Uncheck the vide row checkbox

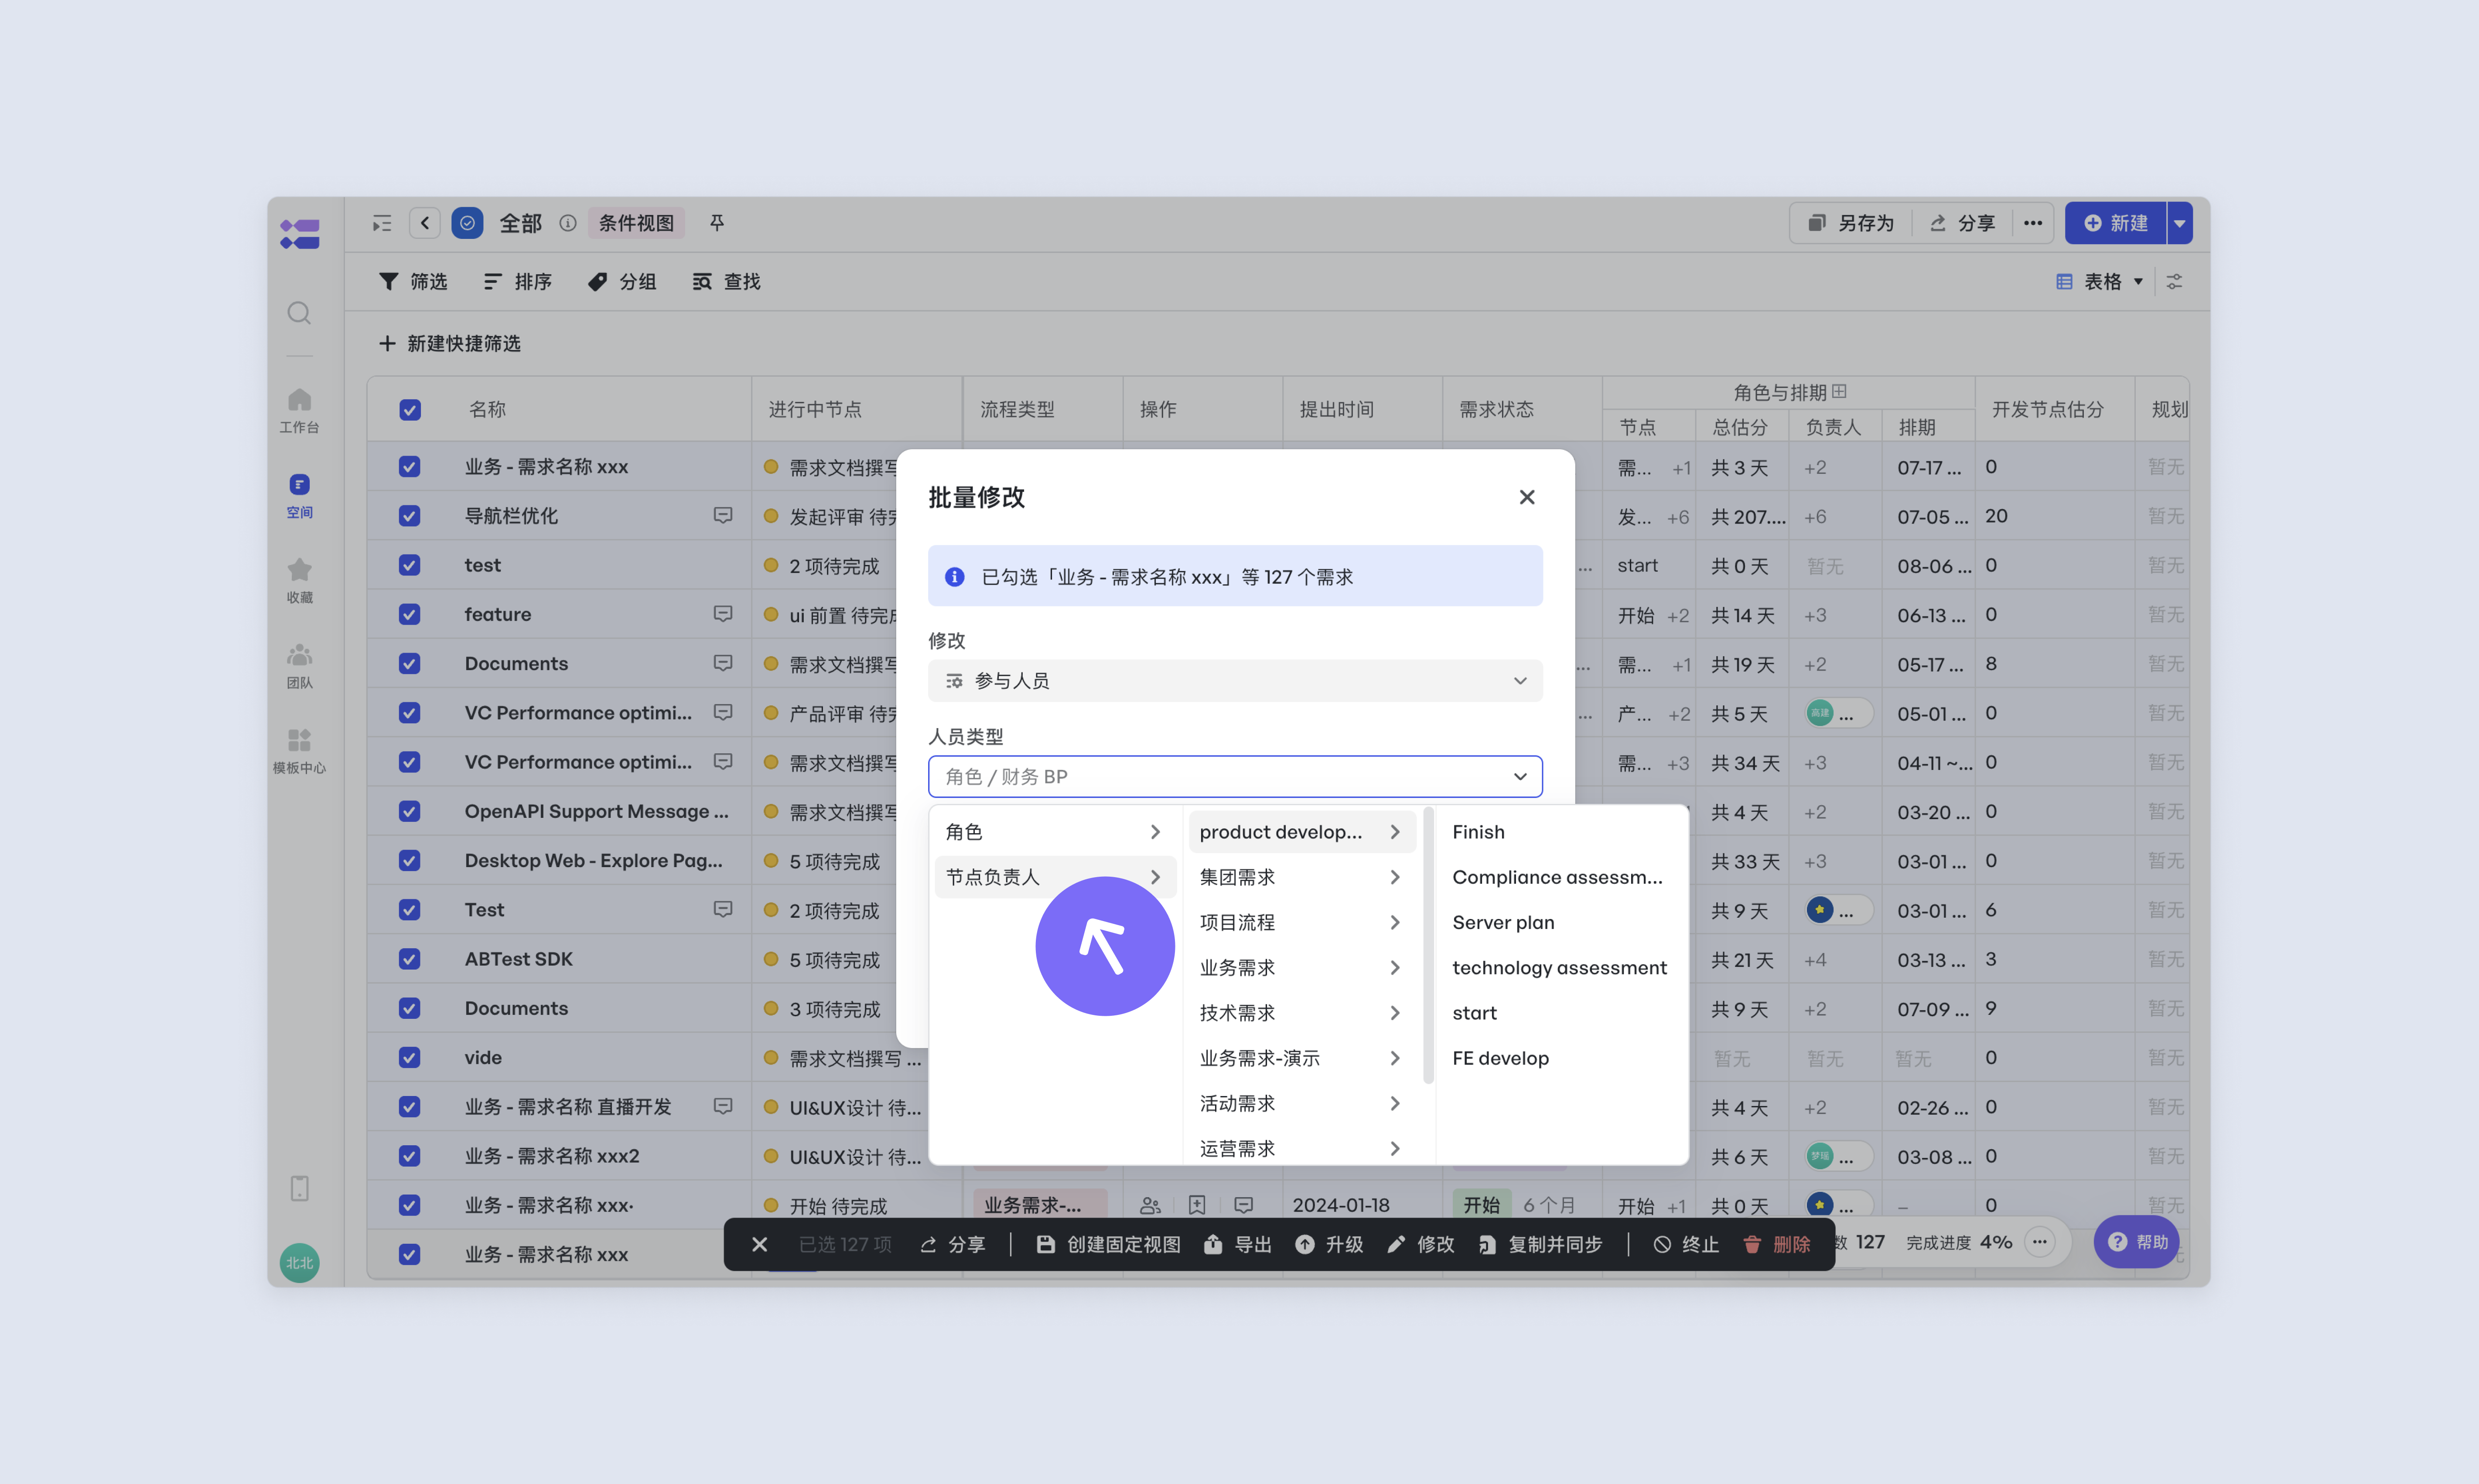click(x=409, y=1057)
